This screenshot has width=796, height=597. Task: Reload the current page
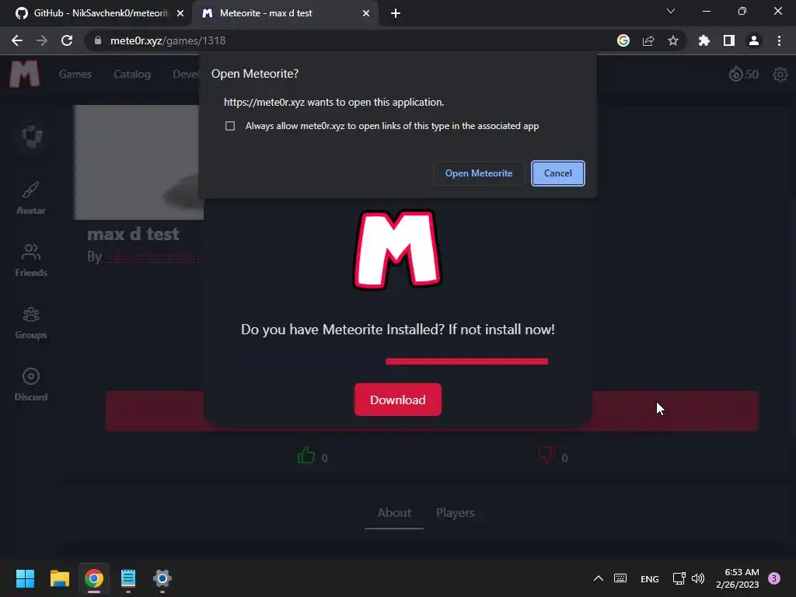[67, 40]
